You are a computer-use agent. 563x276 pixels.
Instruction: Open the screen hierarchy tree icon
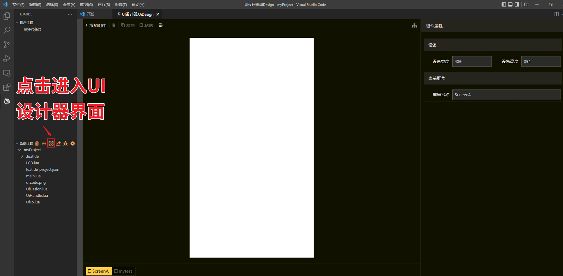(x=414, y=25)
